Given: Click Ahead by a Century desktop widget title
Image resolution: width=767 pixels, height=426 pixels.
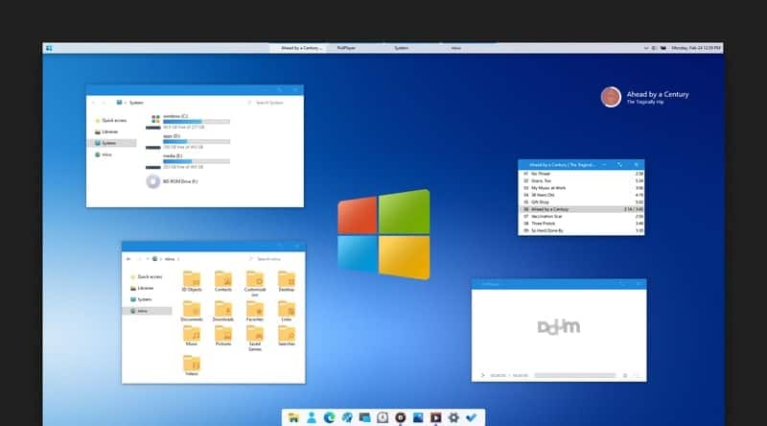Looking at the screenshot, I should click(658, 94).
